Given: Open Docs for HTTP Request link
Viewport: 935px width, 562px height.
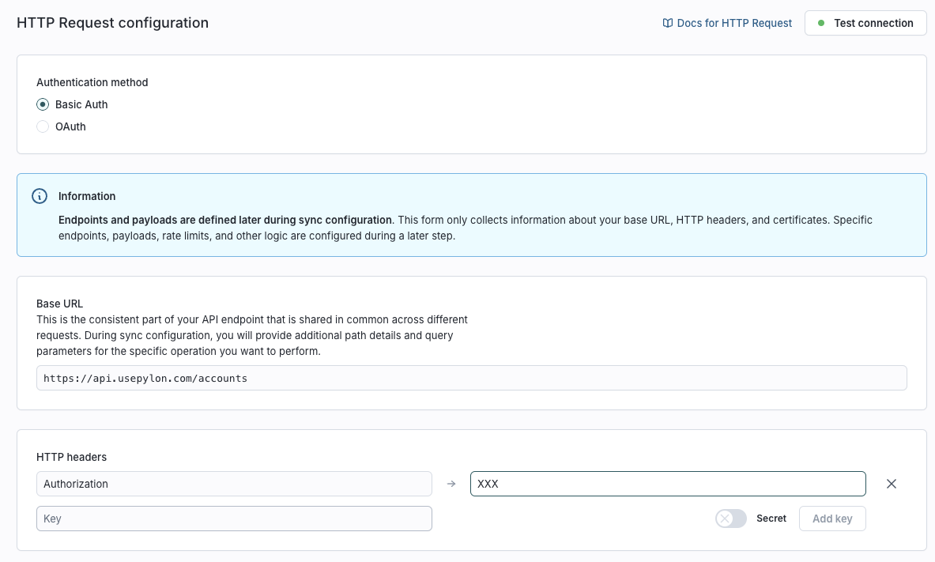Looking at the screenshot, I should coord(734,23).
